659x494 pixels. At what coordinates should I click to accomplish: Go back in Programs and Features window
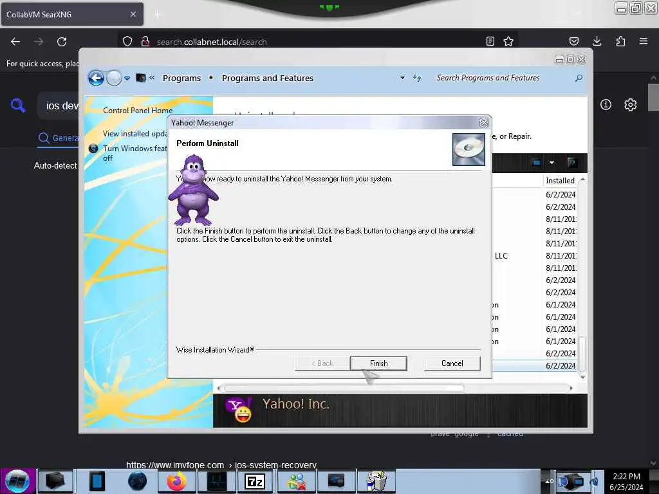click(x=97, y=78)
